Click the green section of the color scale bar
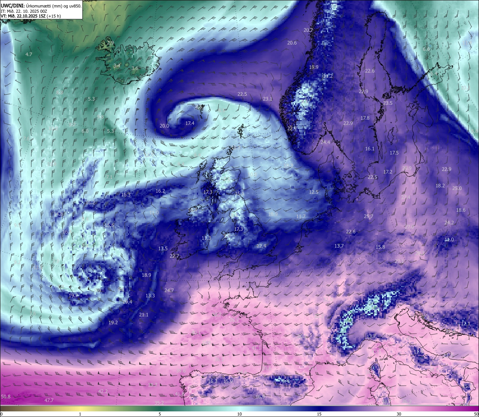 tap(160, 408)
